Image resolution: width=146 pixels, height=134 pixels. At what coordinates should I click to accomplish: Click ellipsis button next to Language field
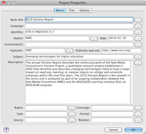pyautogui.click(x=138, y=26)
